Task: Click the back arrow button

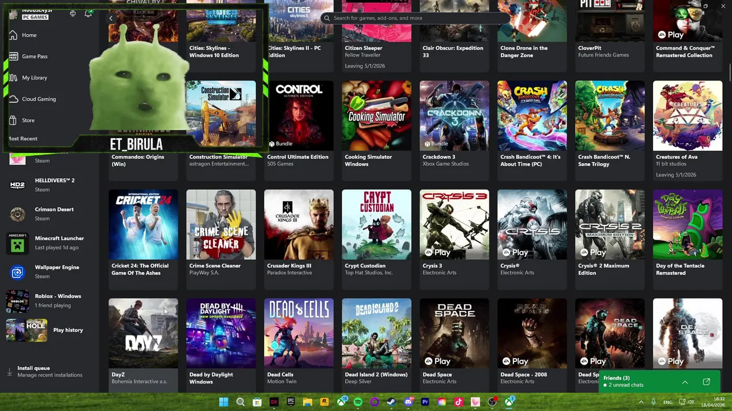Action: pyautogui.click(x=111, y=18)
